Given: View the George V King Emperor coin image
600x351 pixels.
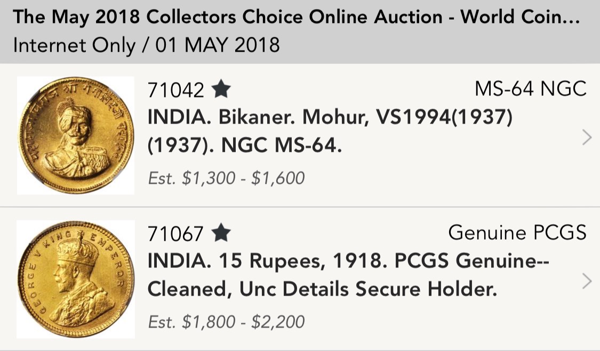Looking at the screenshot, I should click(x=76, y=279).
